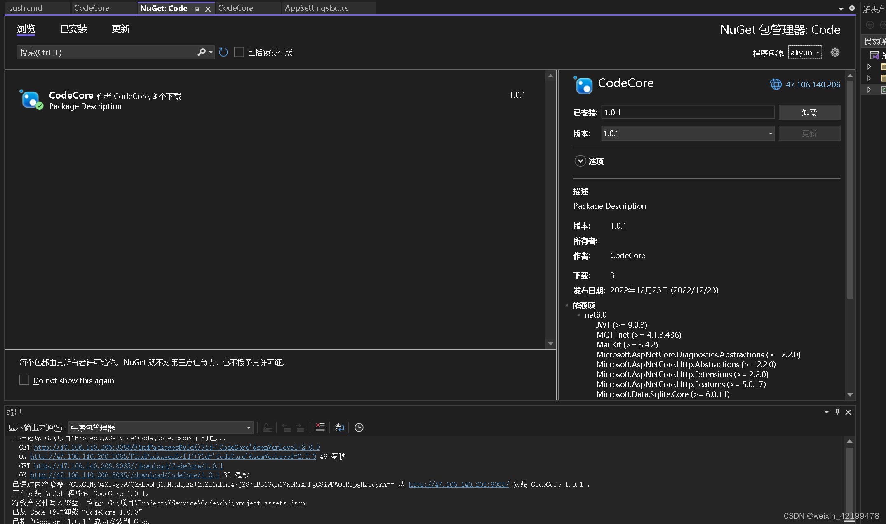Click the Uninstall (卸载) button
Screen dimensions: 886x524
[809, 112]
